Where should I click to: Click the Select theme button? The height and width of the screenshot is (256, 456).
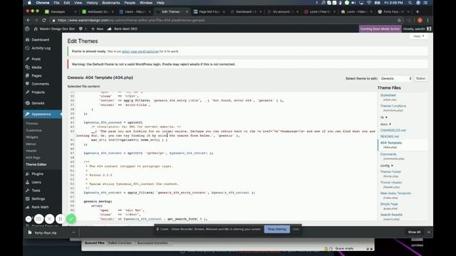[420, 79]
